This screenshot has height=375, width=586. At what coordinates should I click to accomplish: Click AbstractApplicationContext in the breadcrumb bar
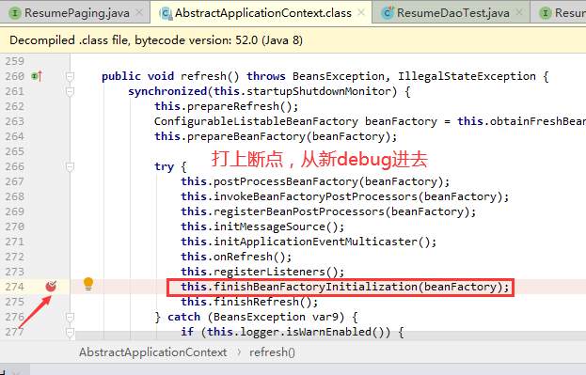pyautogui.click(x=153, y=352)
